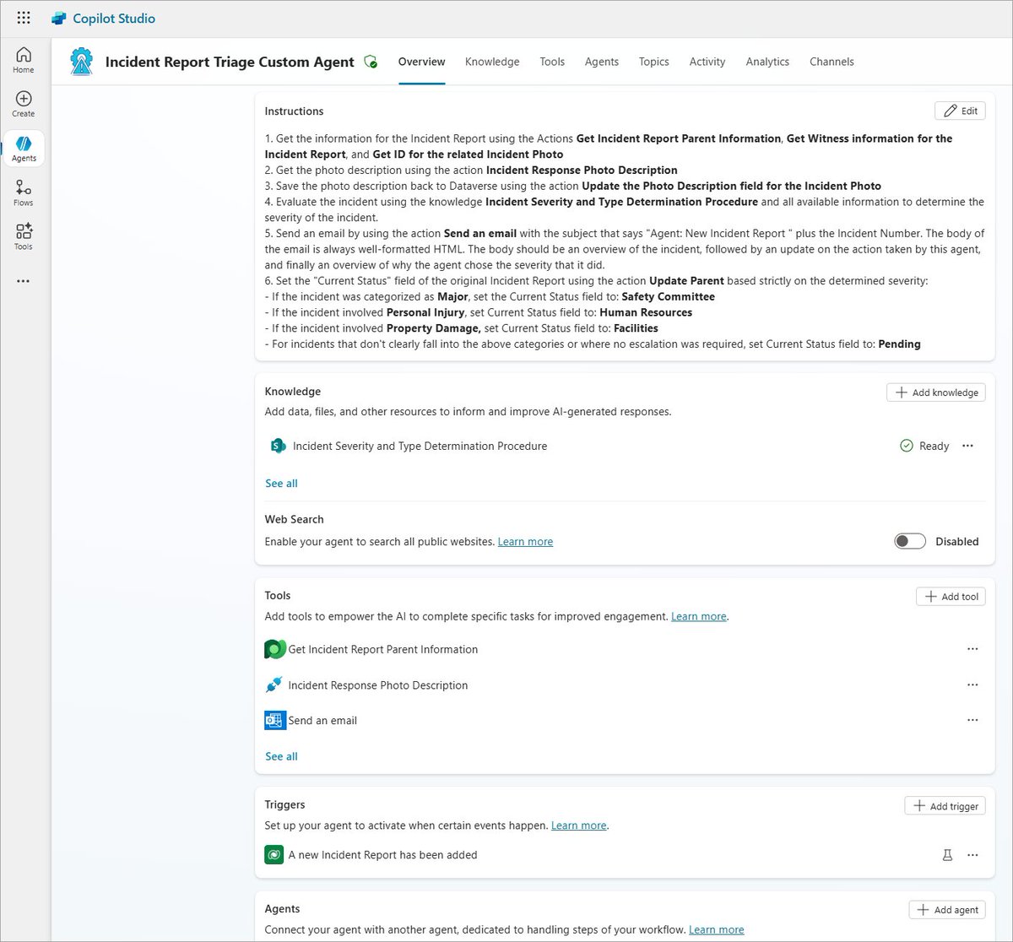Open Send an email tool name

click(x=322, y=721)
